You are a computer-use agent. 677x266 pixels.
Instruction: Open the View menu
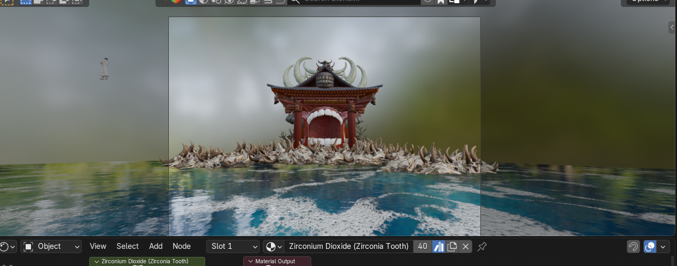coord(98,246)
